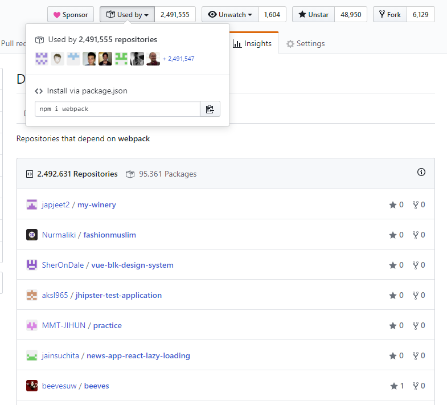Click the first purple identicon avatar in popup
Viewport: 447px width, 405px height.
[42, 59]
